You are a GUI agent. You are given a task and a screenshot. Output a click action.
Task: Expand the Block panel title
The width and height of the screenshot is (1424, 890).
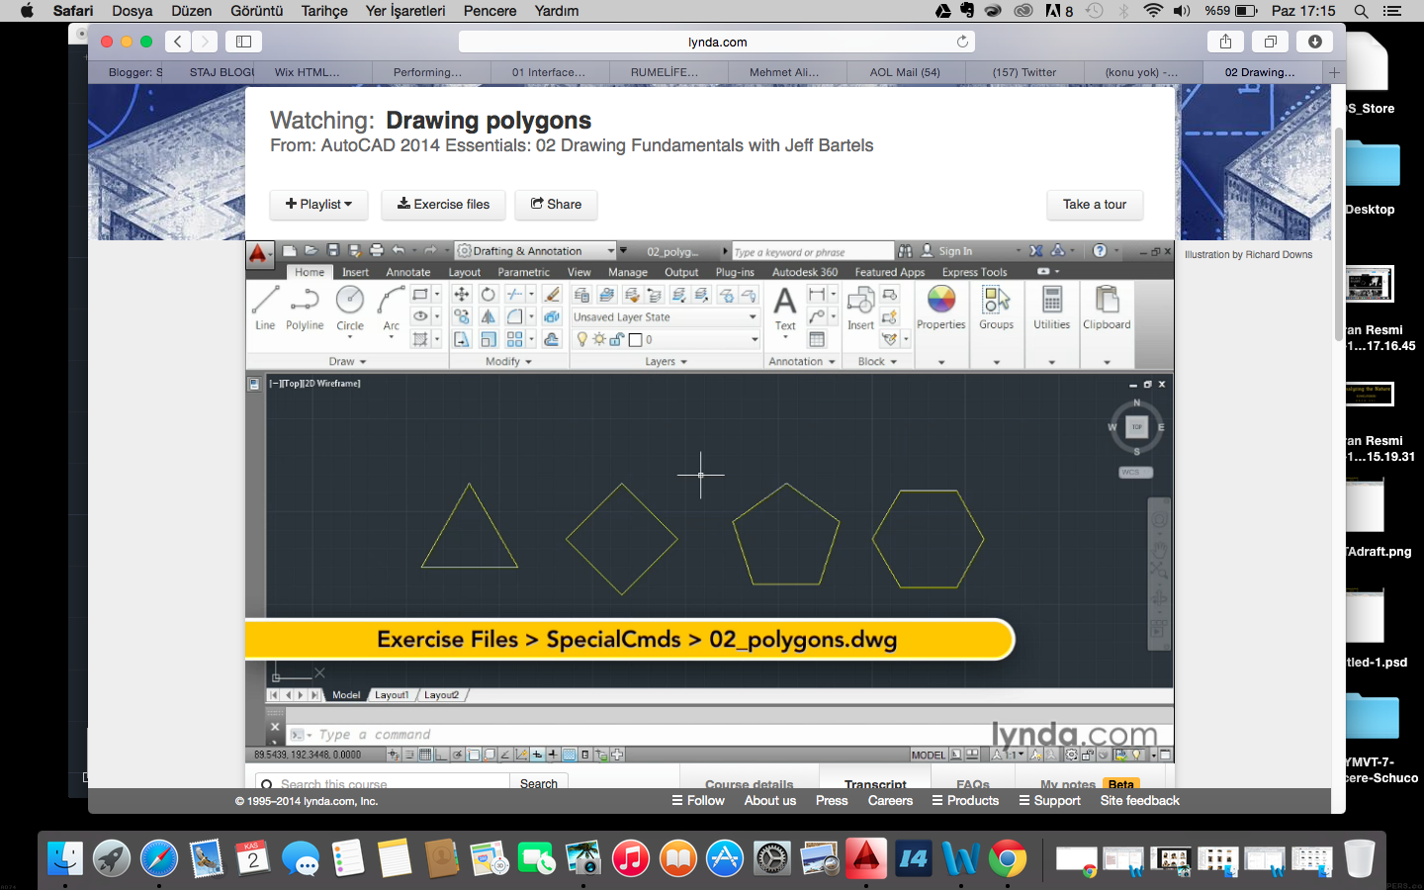point(877,362)
